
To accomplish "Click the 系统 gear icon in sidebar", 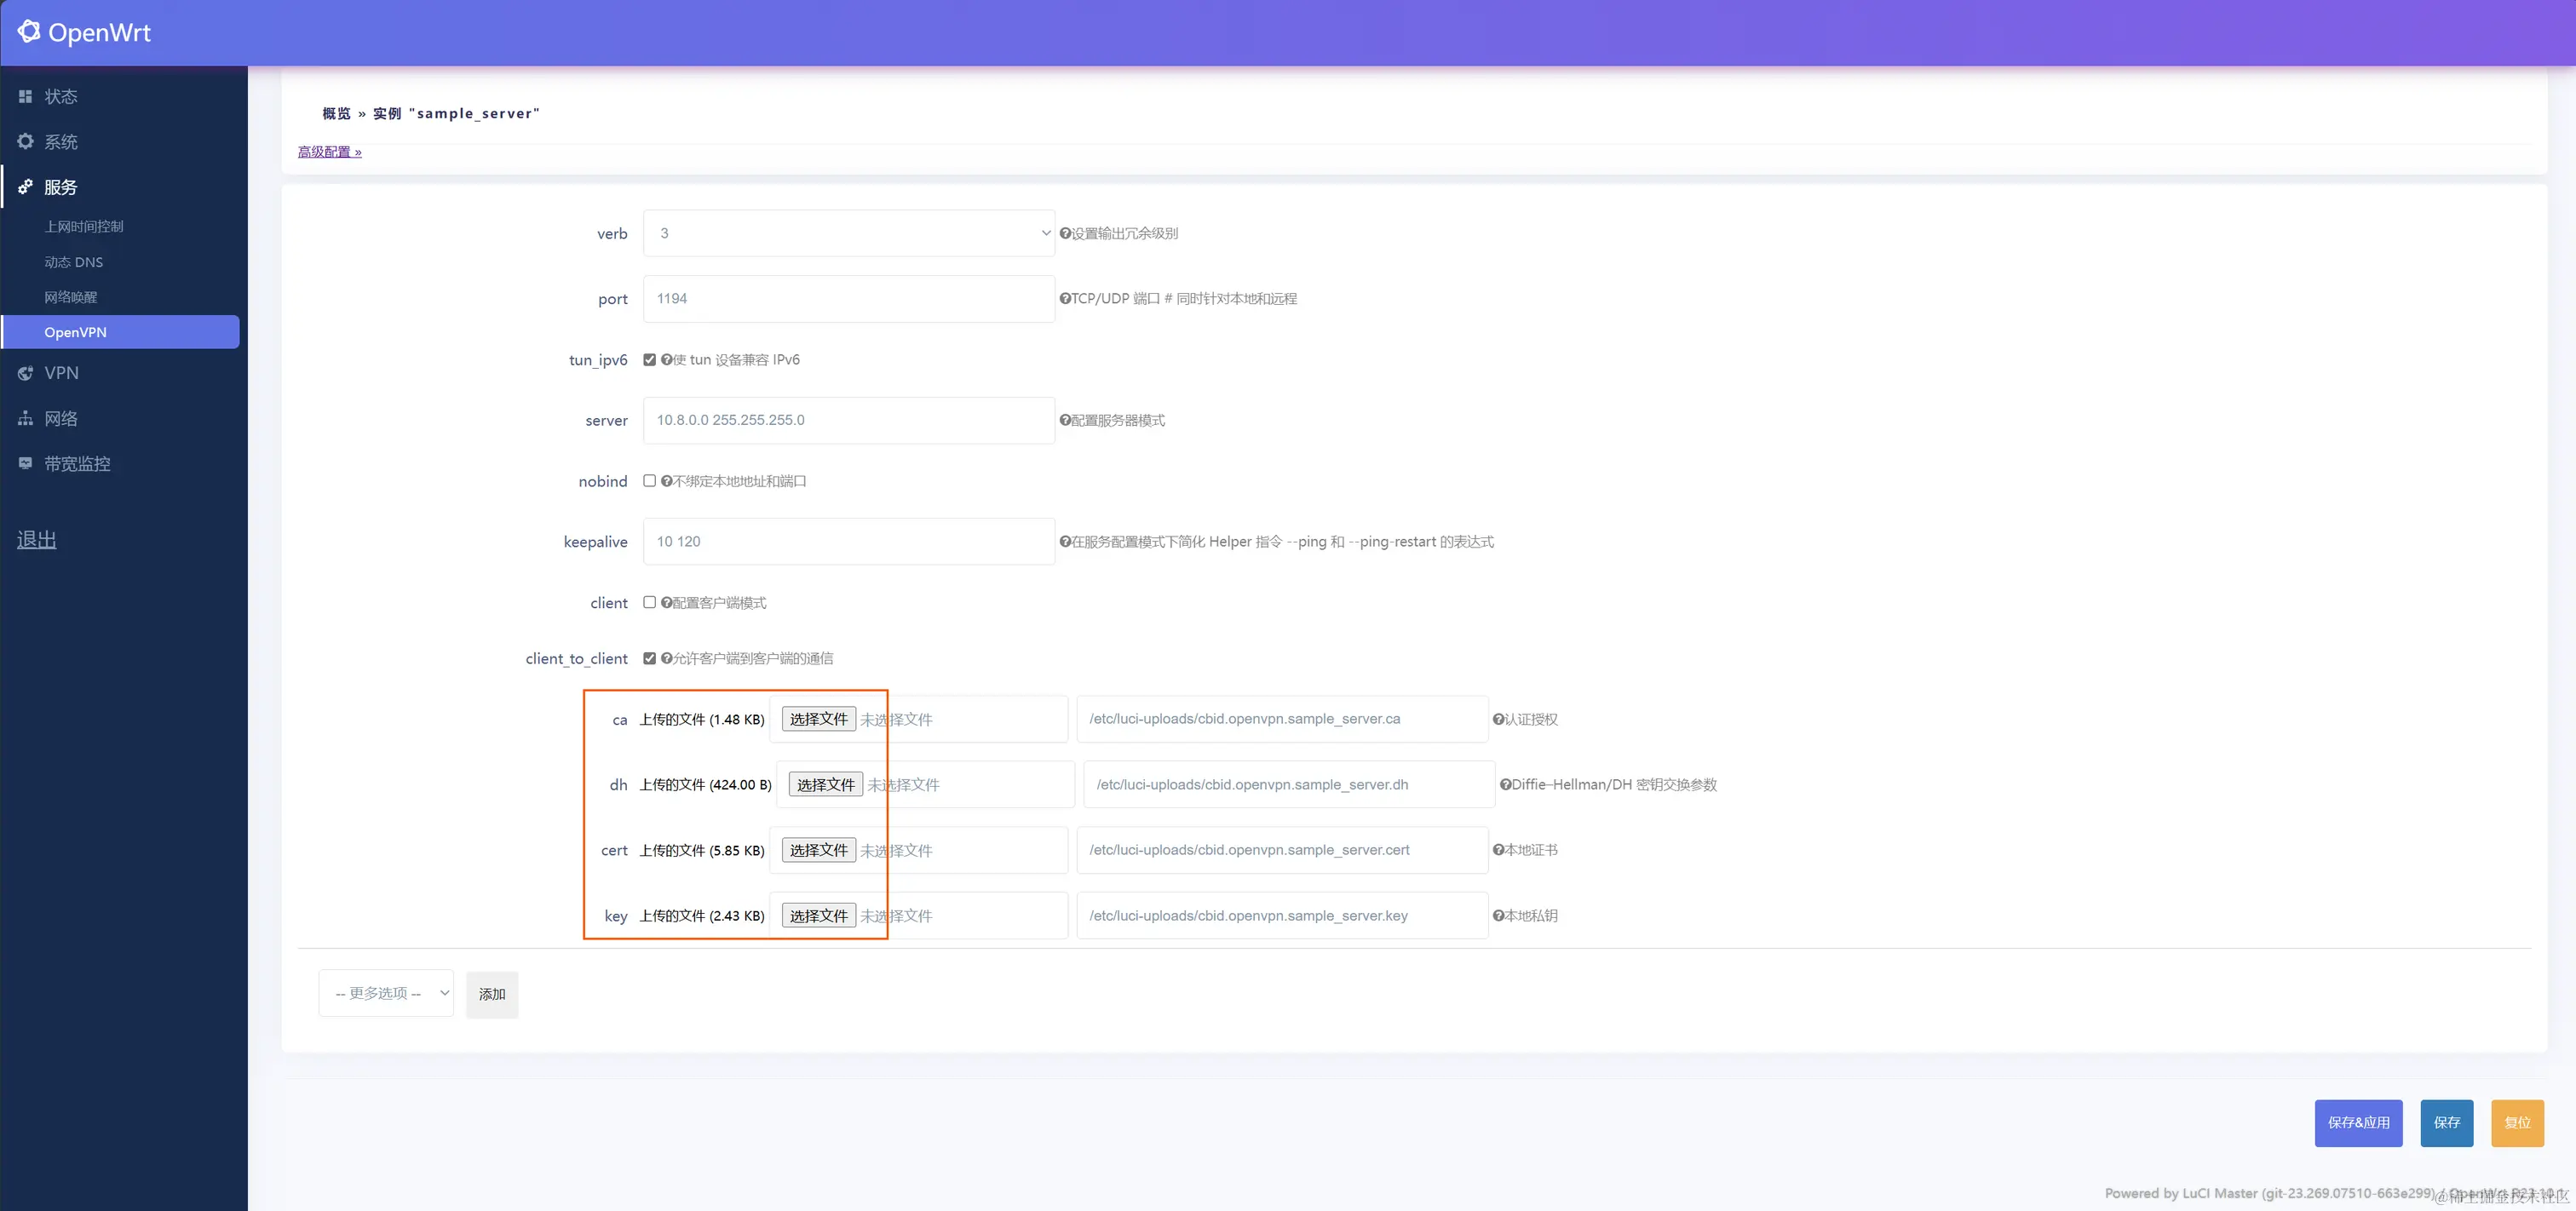I will tap(25, 141).
